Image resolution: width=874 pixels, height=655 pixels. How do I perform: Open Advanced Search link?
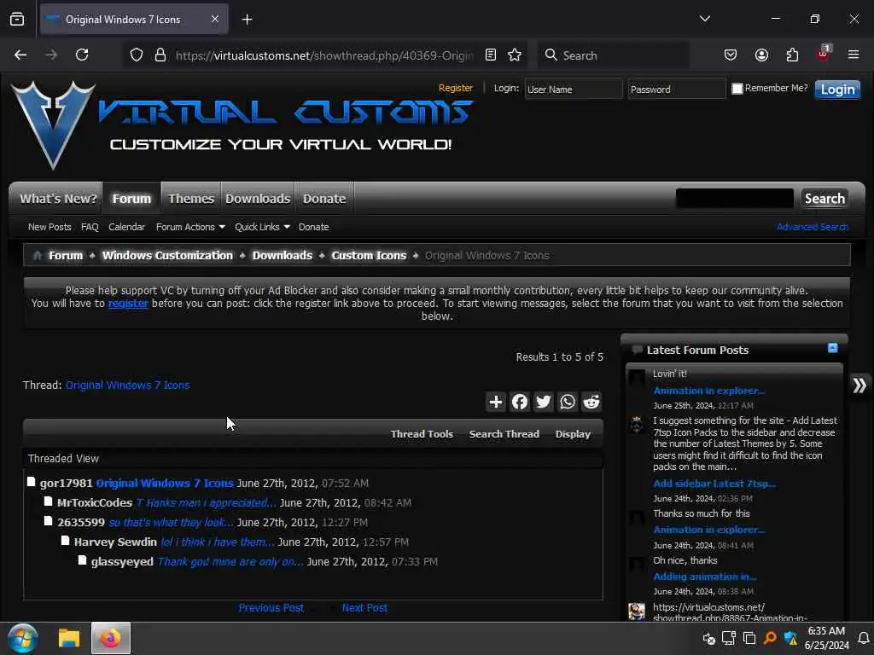pyautogui.click(x=813, y=227)
